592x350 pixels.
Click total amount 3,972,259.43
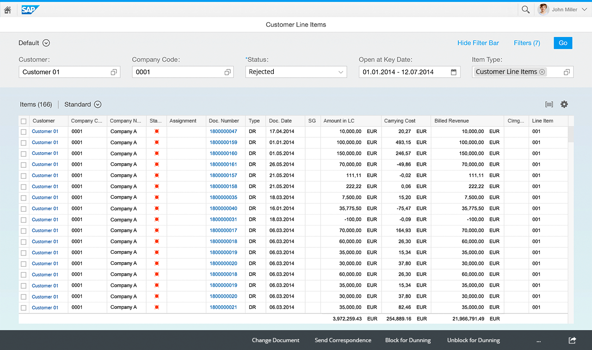pyautogui.click(x=347, y=319)
